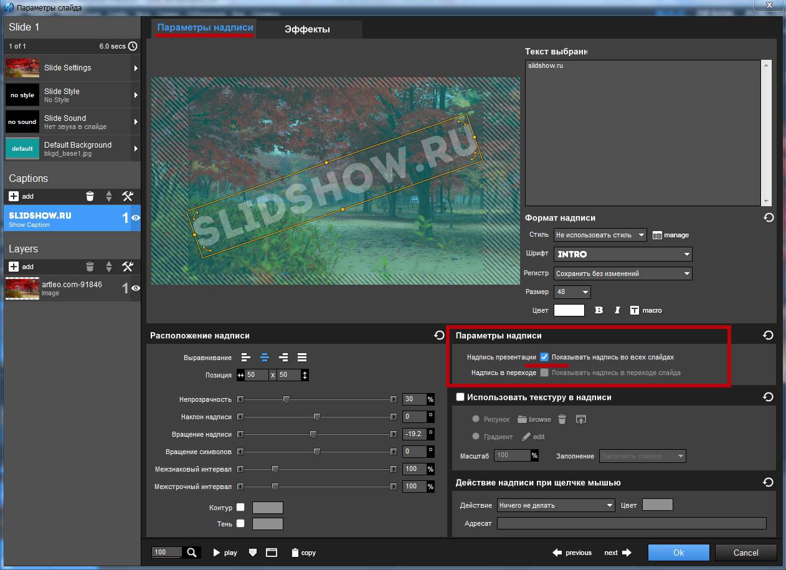Justify the caption text alignment

tap(302, 358)
